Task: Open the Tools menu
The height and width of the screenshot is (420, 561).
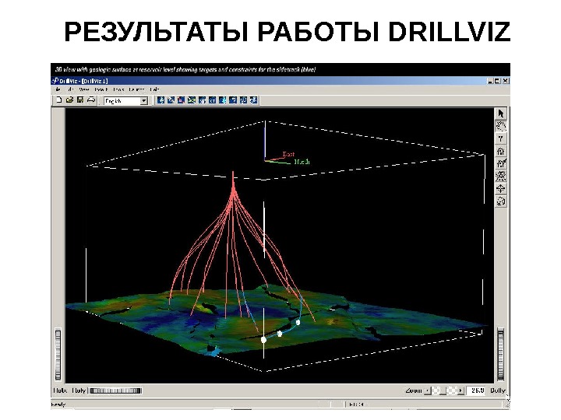Action: pos(118,89)
